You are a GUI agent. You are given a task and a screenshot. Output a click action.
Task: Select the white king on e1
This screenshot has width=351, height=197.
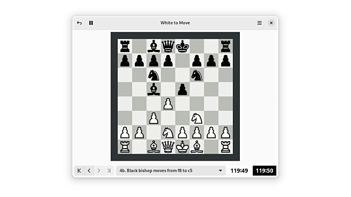[183, 147]
